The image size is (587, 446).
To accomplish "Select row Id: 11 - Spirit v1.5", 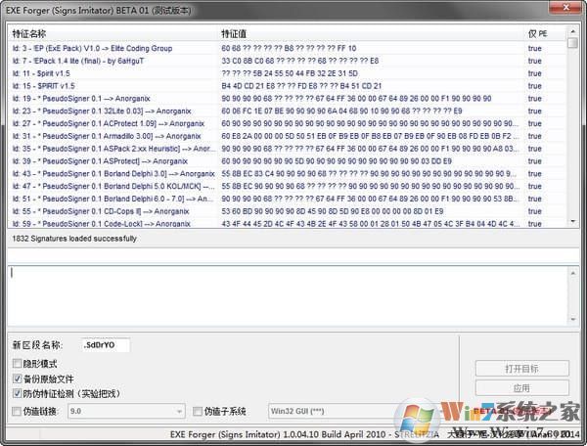I will [287, 73].
